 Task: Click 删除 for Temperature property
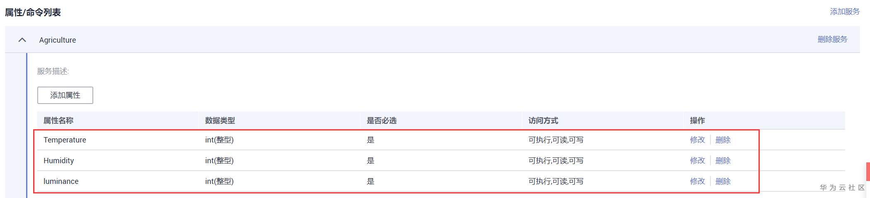(723, 140)
